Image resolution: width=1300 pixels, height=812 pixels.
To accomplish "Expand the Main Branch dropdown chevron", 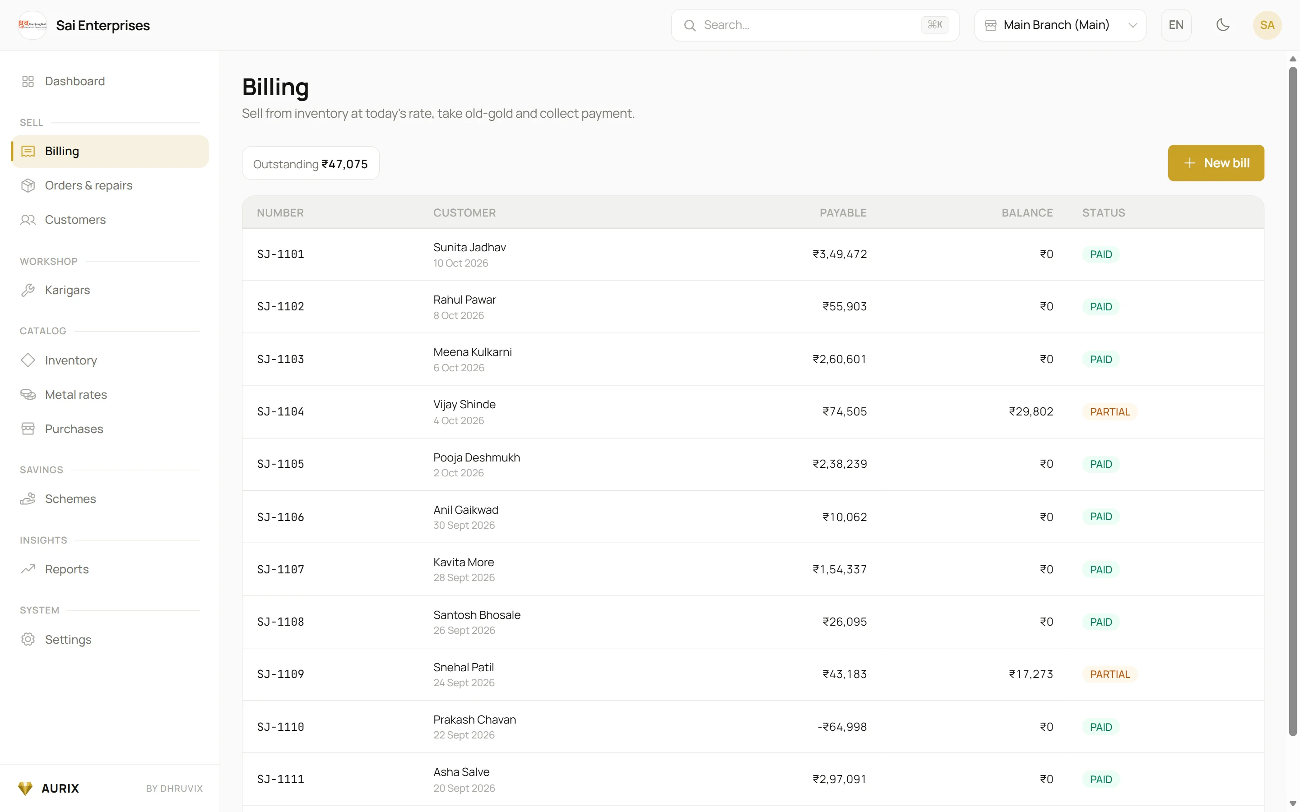I will [x=1133, y=25].
